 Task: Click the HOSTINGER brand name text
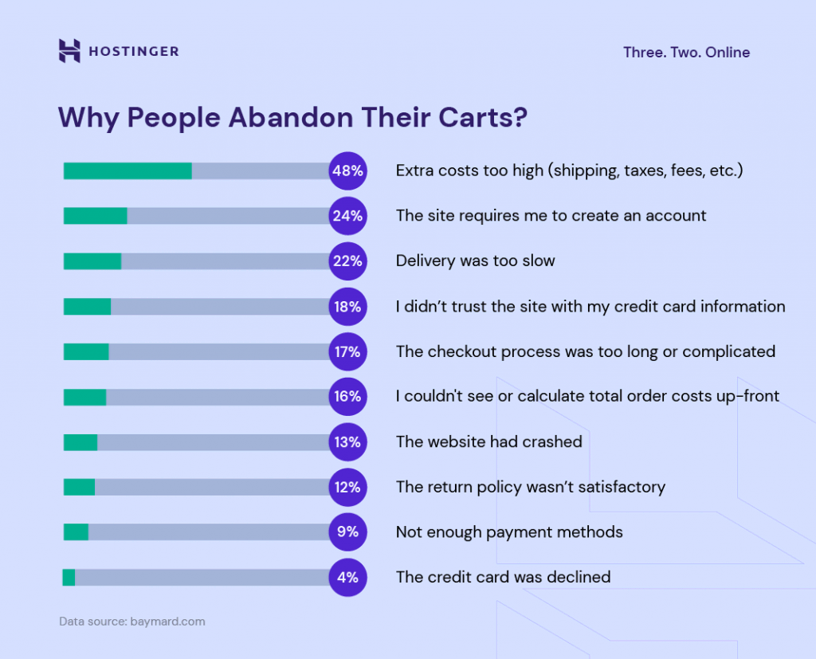pos(134,52)
